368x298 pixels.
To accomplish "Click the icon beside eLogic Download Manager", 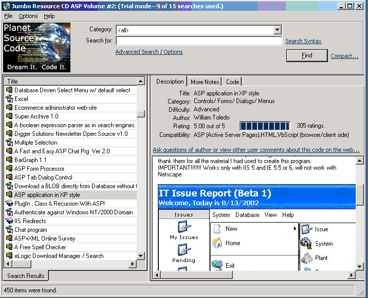I will (9, 255).
